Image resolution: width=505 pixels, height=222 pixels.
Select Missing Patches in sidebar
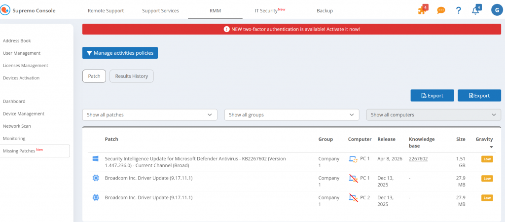[35, 151]
